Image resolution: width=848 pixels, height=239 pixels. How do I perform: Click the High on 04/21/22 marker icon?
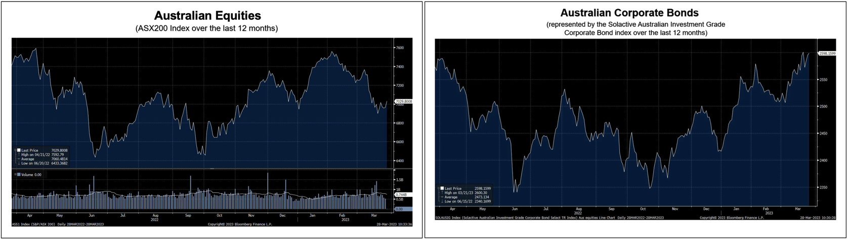19,154
